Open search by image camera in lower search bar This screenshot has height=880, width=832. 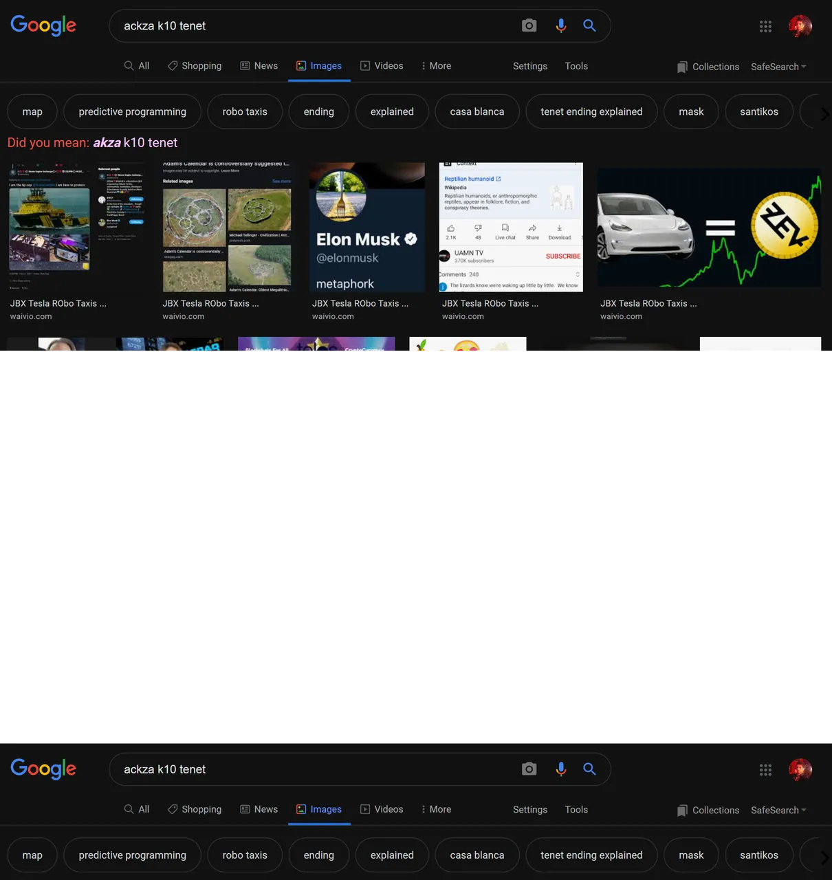(x=529, y=769)
